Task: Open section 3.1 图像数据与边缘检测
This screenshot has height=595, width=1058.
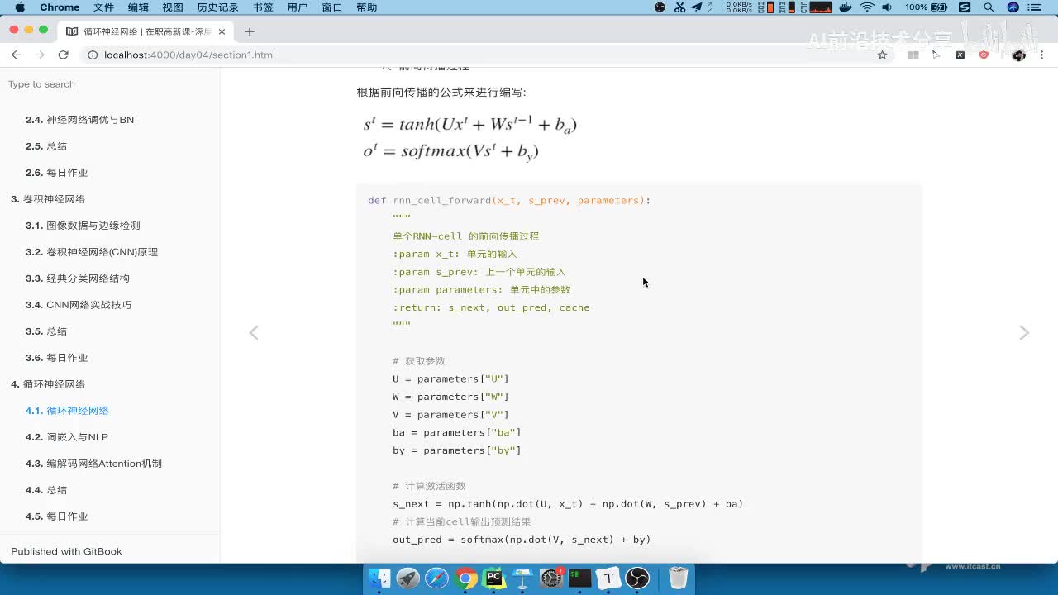Action: coord(83,226)
